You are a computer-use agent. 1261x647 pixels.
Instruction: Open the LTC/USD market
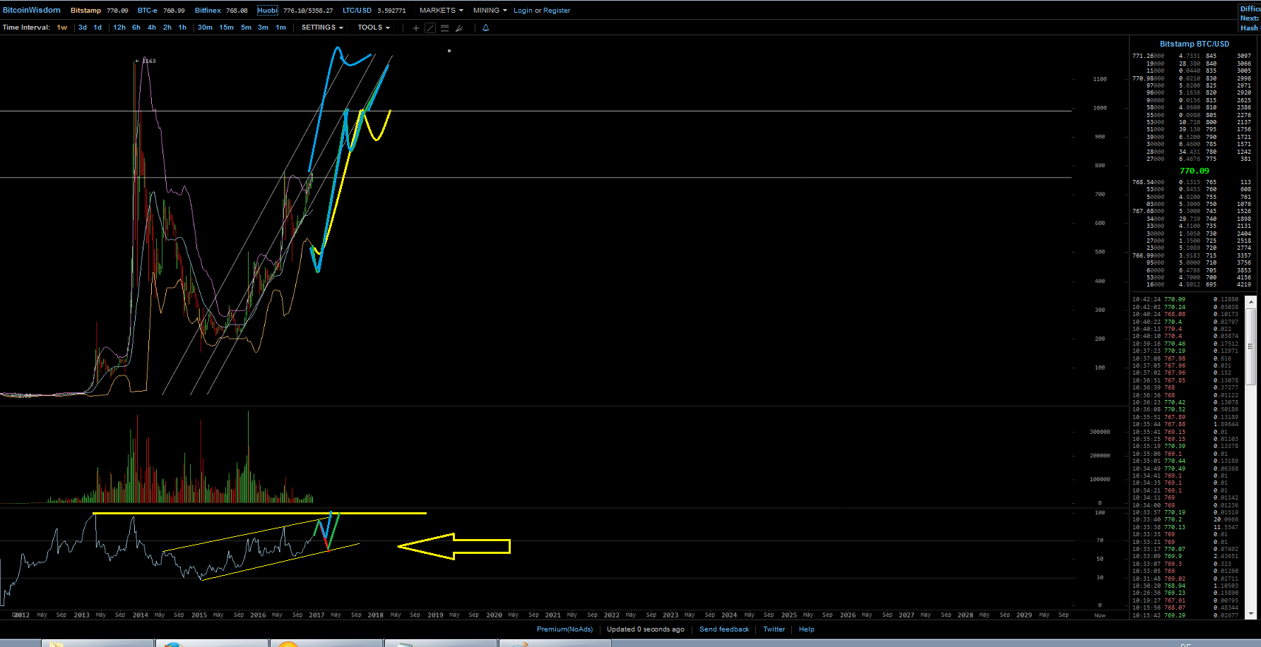click(357, 11)
